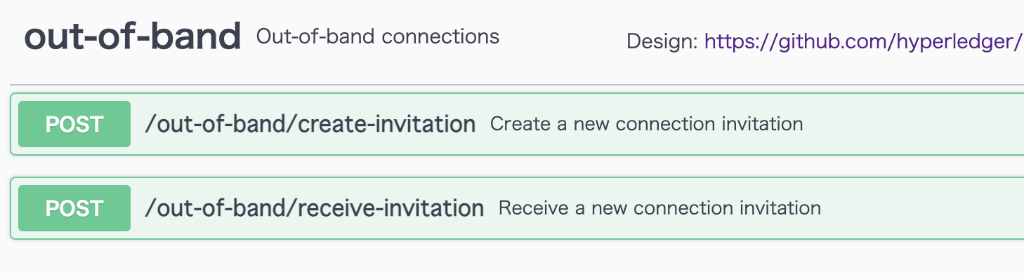
Task: Click the word 'create-invitation' in the first path
Action: (387, 125)
